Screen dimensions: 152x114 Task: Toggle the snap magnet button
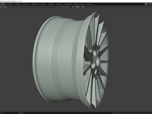pos(77,7)
